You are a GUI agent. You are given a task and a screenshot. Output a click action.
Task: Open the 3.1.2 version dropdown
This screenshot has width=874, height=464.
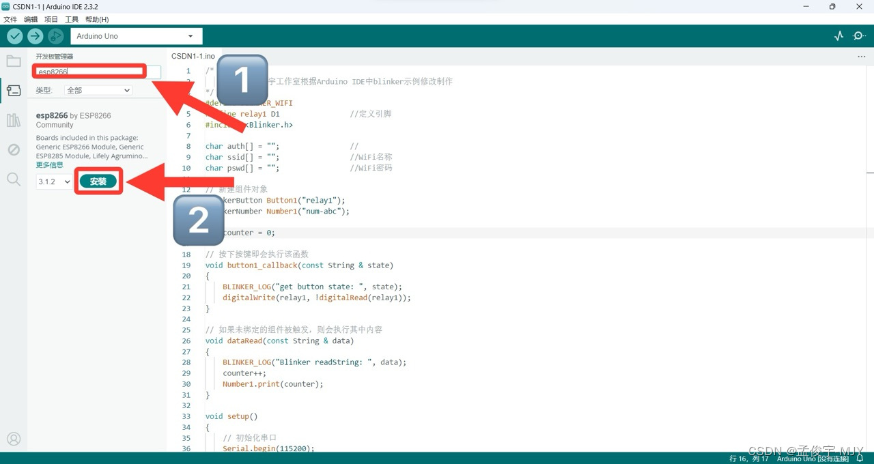pos(54,182)
